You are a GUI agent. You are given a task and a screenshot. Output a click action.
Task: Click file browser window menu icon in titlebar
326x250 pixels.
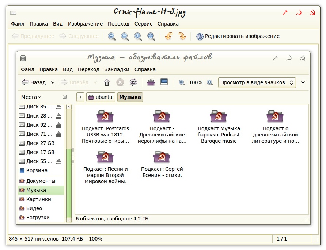pyautogui.click(x=23, y=58)
